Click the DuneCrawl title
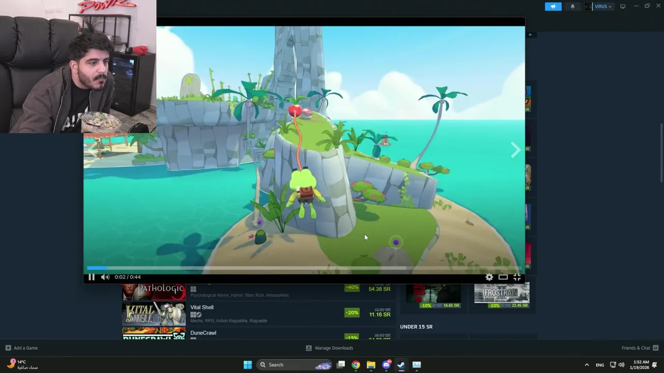 (203, 333)
